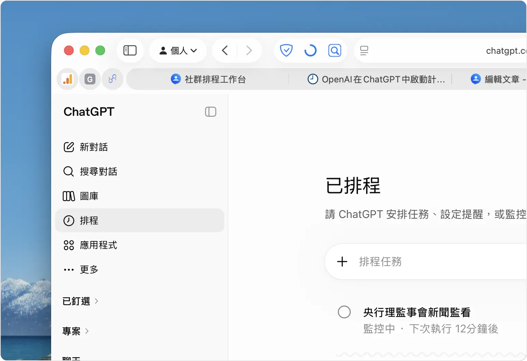Open the pinned G tab

(90, 79)
